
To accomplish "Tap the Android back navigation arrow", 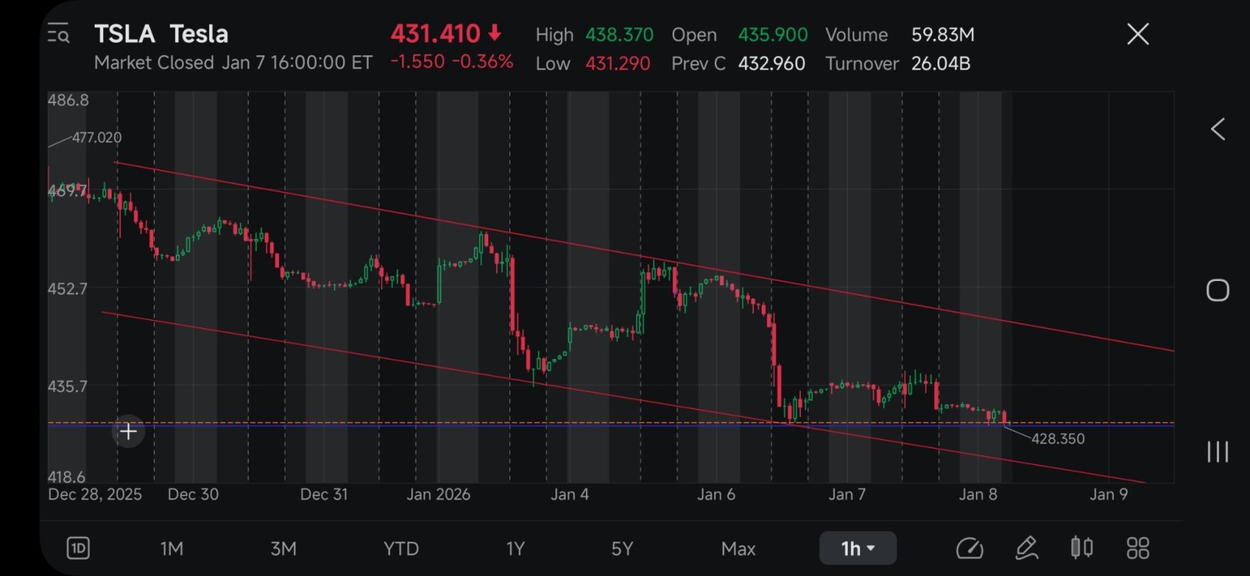I will (1217, 129).
